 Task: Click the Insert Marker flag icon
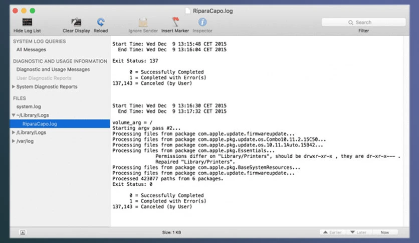(175, 22)
